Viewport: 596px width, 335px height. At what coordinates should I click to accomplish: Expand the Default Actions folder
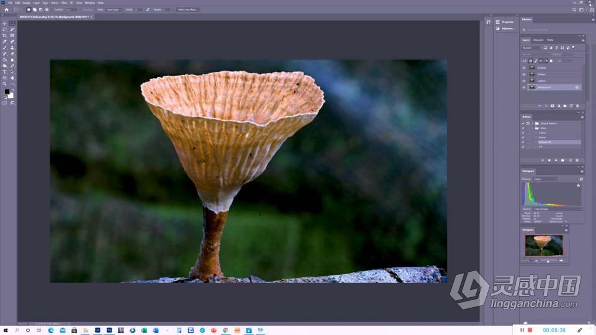(x=532, y=123)
